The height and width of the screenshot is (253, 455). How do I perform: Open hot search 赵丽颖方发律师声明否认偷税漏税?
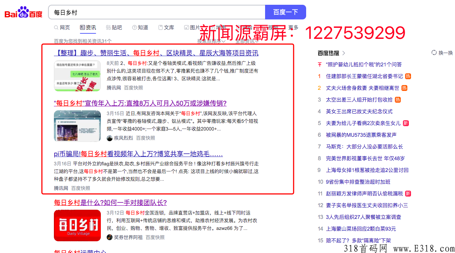click(364, 194)
